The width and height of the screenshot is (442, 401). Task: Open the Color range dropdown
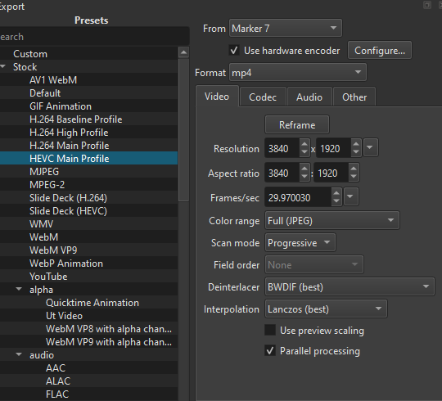[x=332, y=220]
